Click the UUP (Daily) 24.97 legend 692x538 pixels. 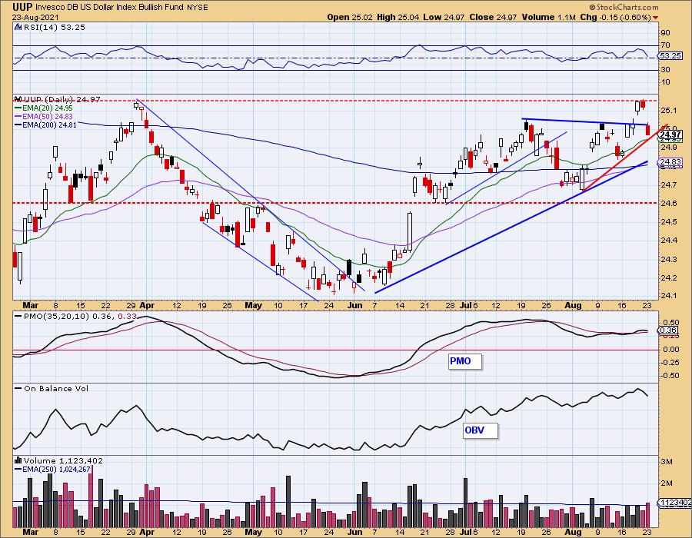pos(62,100)
